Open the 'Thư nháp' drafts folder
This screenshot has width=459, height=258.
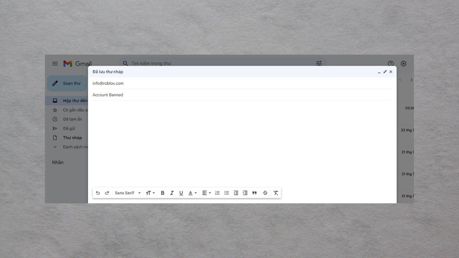coord(67,138)
